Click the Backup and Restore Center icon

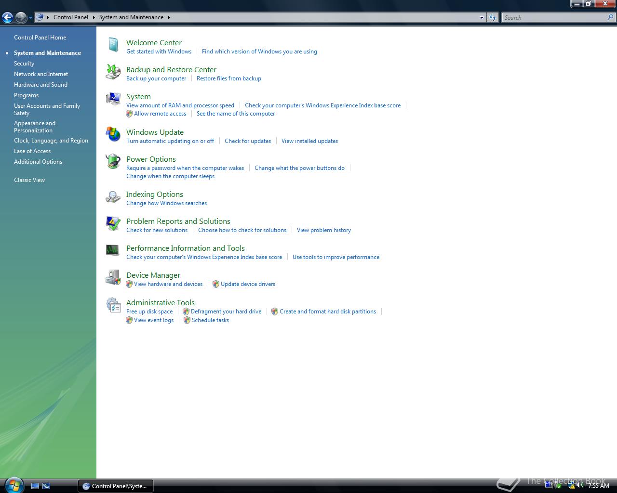click(113, 72)
